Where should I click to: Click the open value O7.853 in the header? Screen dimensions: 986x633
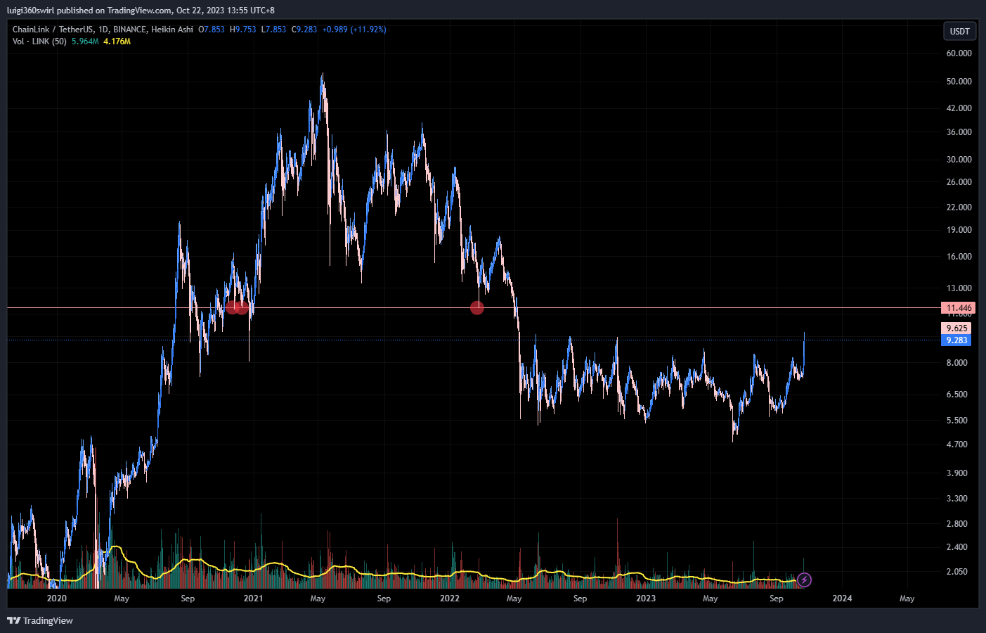pos(212,30)
